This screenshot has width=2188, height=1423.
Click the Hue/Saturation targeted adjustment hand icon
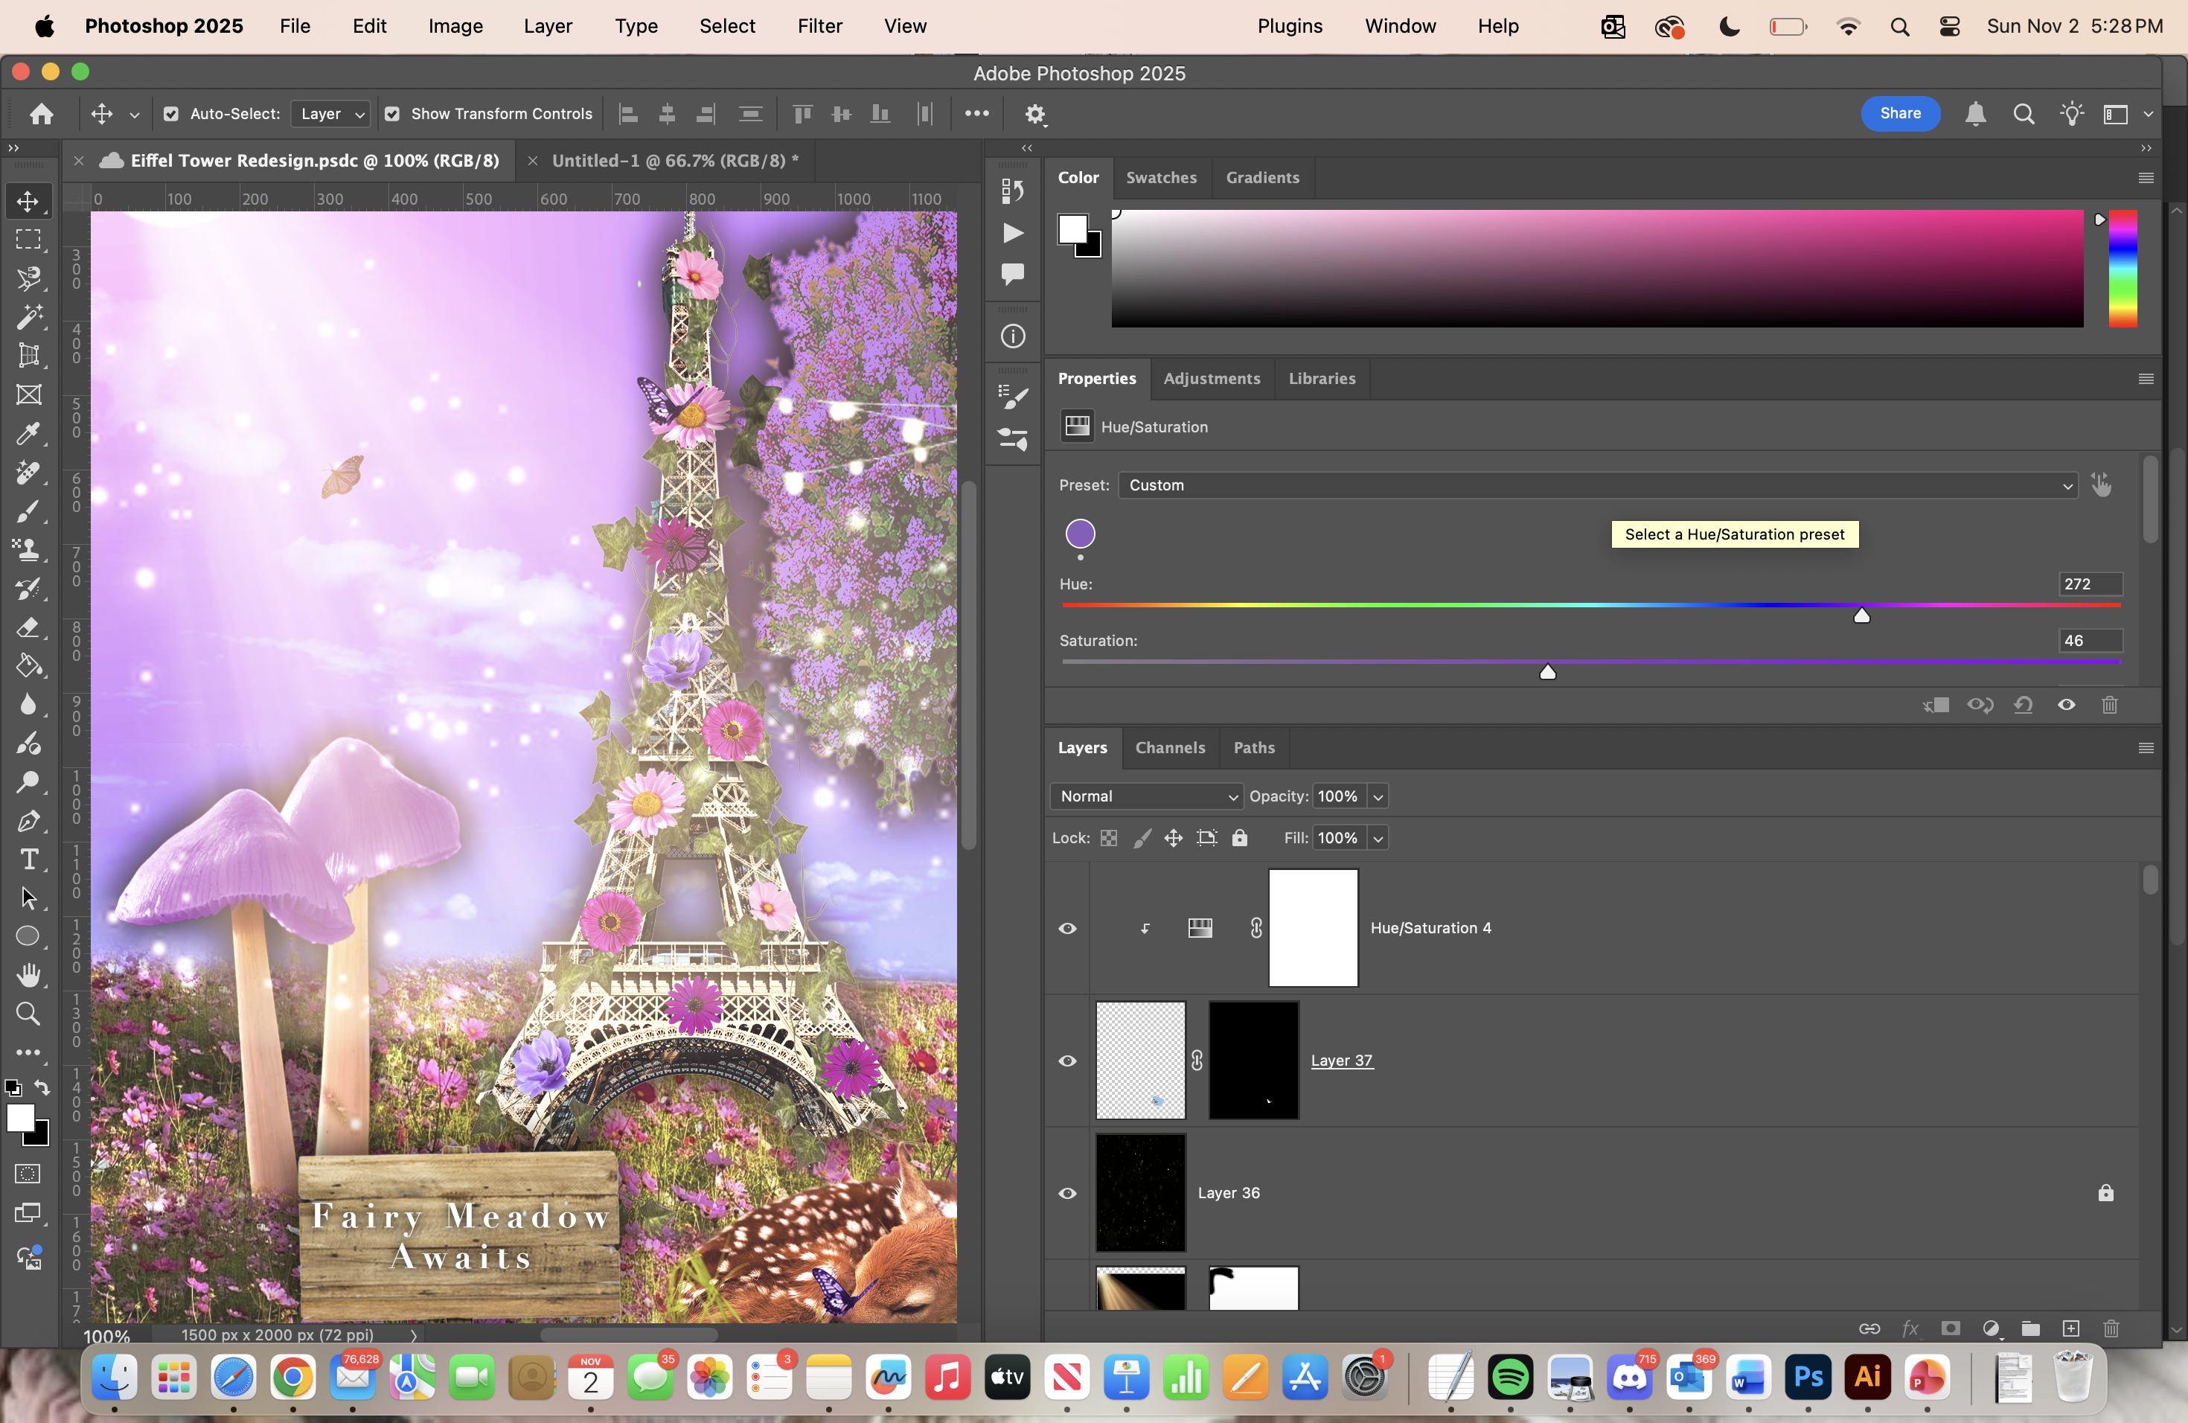[2101, 485]
